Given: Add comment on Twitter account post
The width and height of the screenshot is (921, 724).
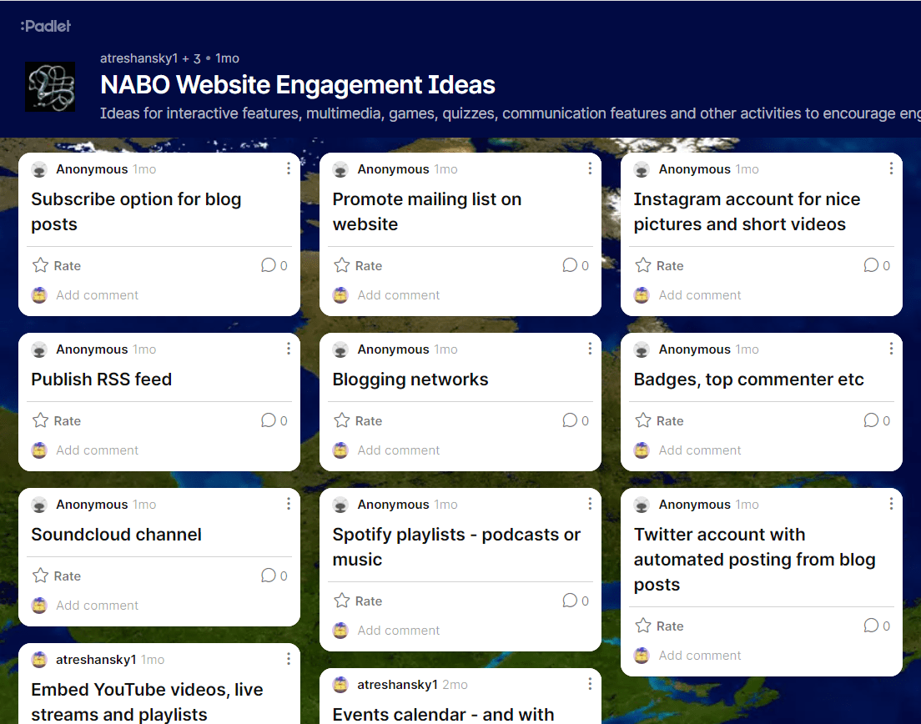Looking at the screenshot, I should coord(699,656).
